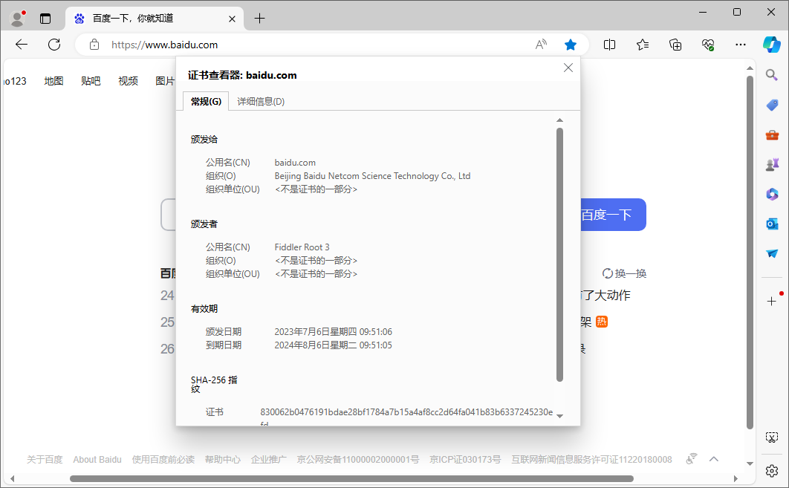Open a new tab with plus button

click(x=259, y=19)
